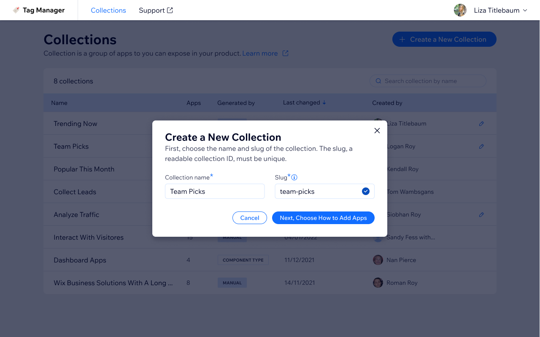Click Nan Pierce's avatar
Viewport: 540px width, 337px height.
click(378, 260)
